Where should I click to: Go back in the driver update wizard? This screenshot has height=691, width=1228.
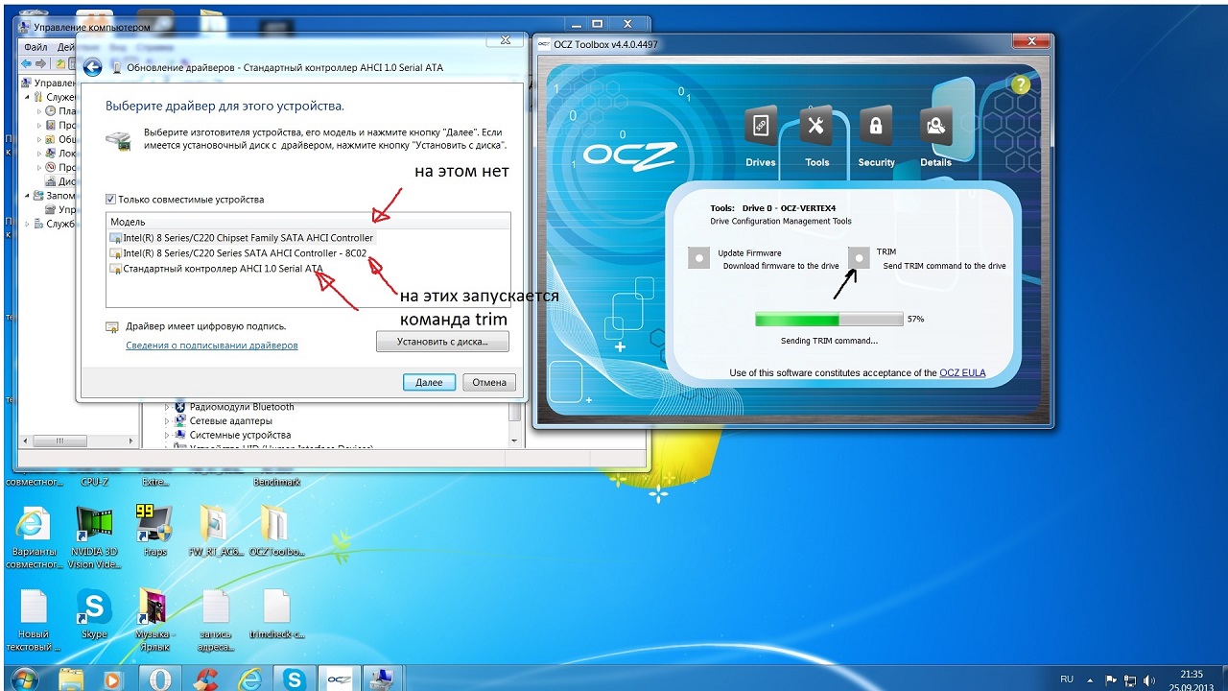pos(92,67)
